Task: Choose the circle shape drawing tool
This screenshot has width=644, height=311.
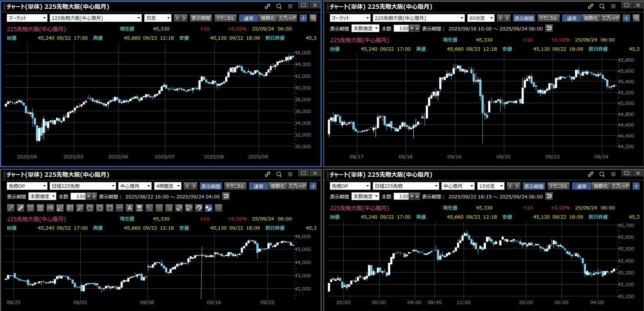Action: tap(100, 208)
